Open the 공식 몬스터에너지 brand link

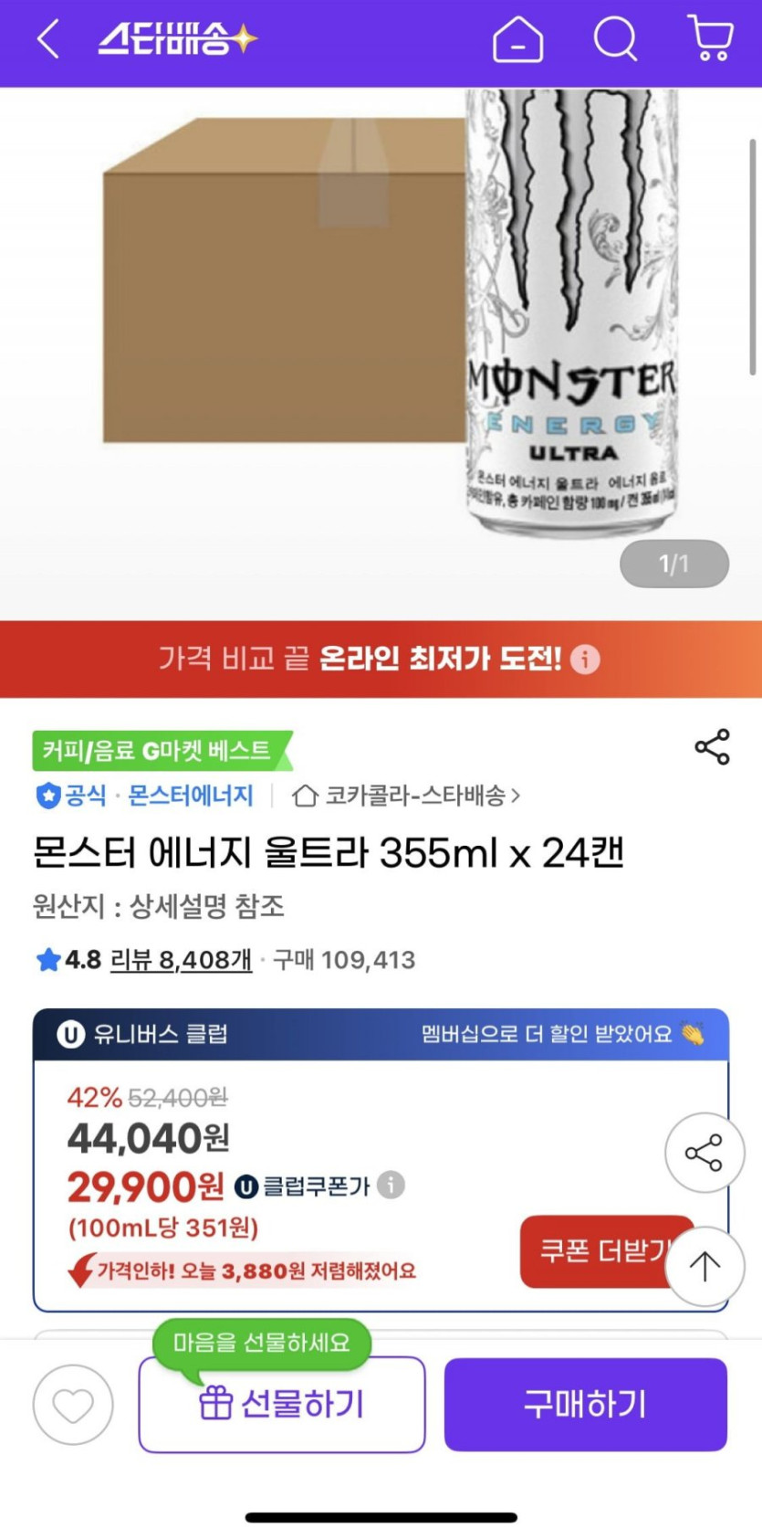(144, 796)
